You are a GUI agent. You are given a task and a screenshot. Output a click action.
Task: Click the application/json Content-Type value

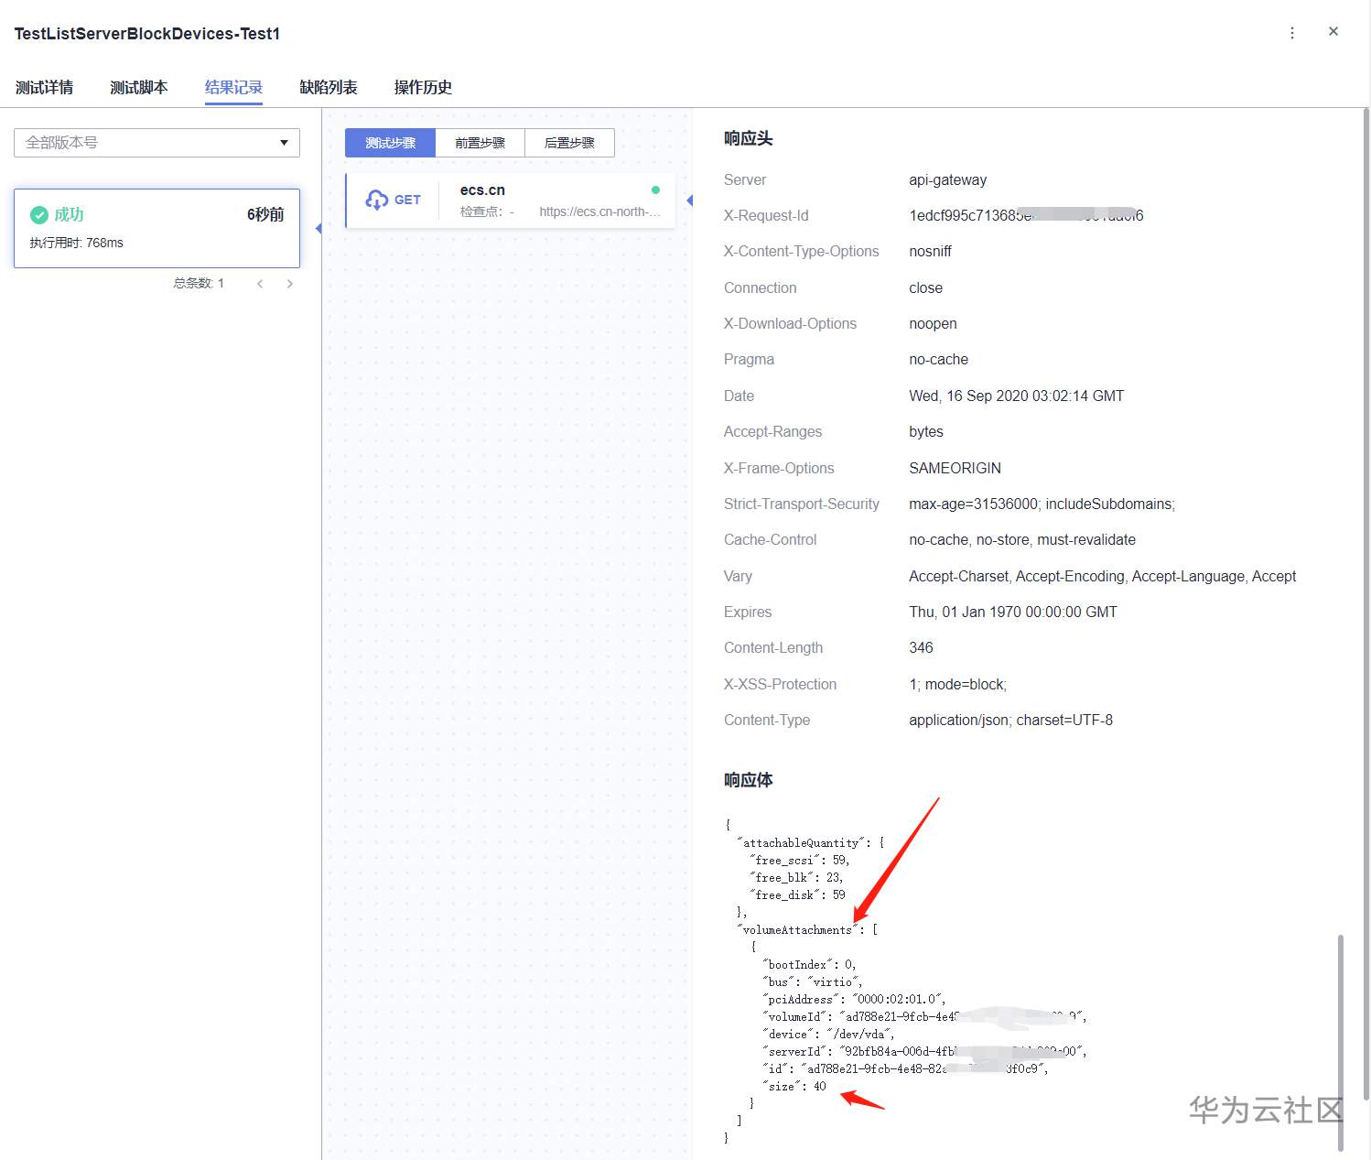pyautogui.click(x=1010, y=721)
